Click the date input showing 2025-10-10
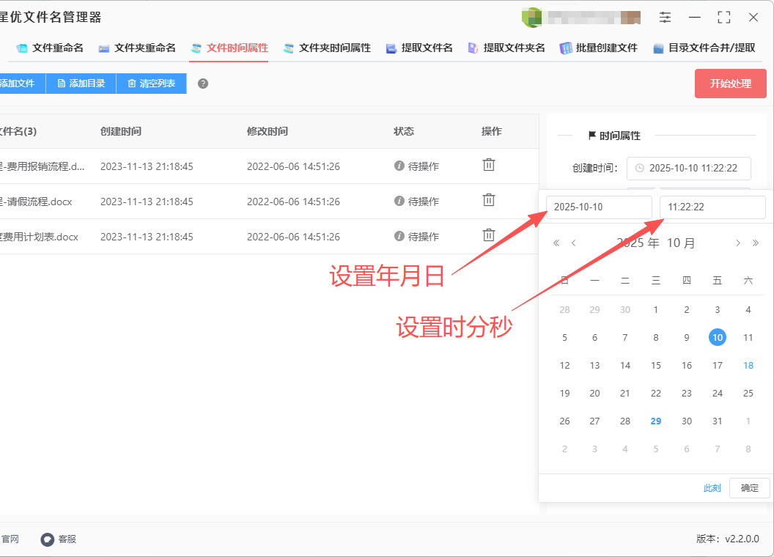Image resolution: width=774 pixels, height=557 pixels. point(598,207)
